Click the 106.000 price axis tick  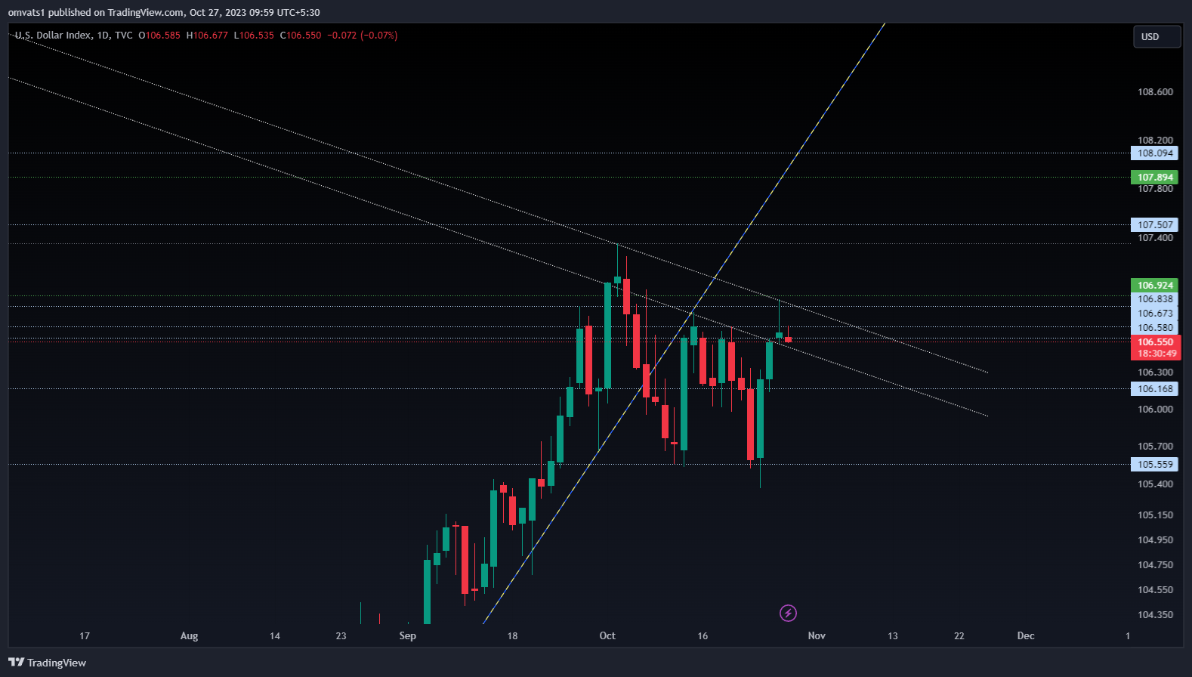[1155, 410]
